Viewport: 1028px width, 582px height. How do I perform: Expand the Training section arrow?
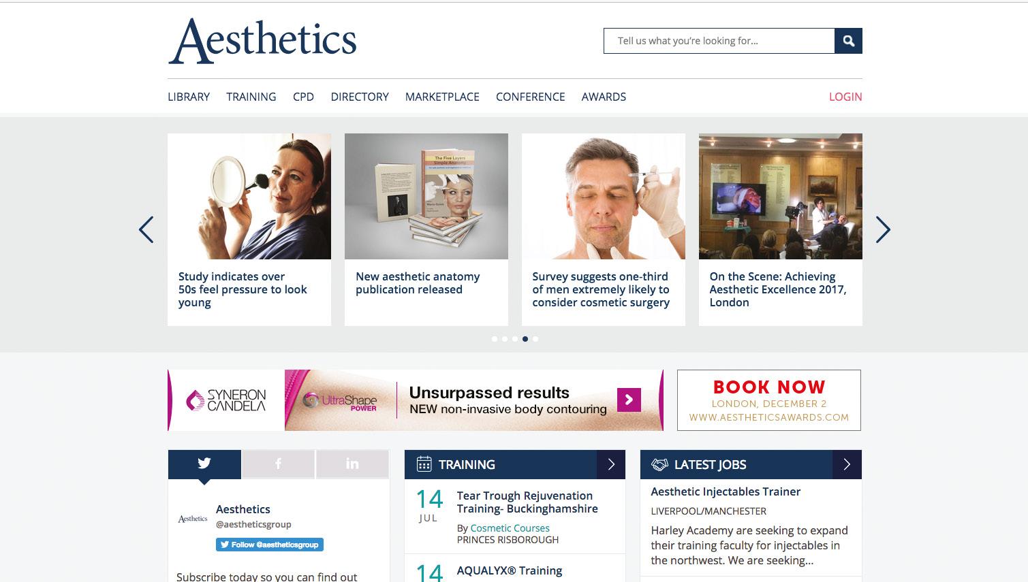[x=611, y=464]
